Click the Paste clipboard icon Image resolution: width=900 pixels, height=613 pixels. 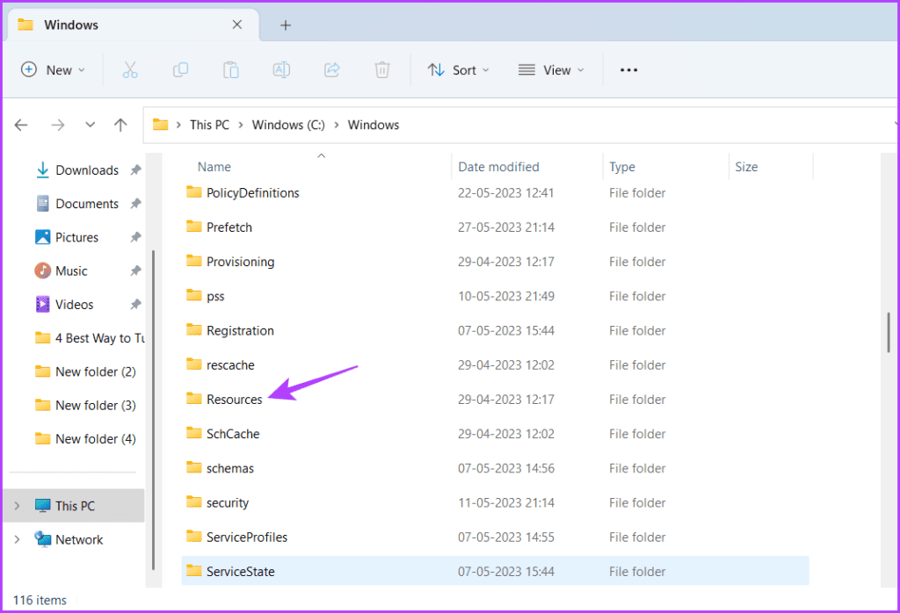tap(231, 70)
